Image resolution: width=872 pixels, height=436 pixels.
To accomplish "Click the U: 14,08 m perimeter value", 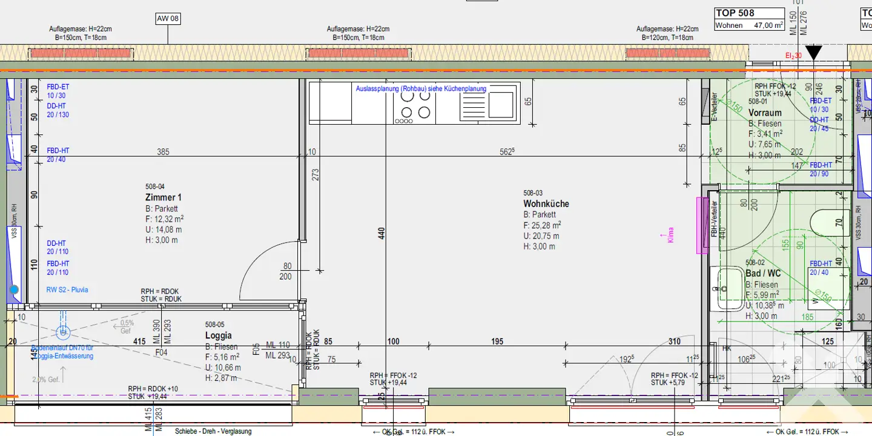I will click(163, 230).
